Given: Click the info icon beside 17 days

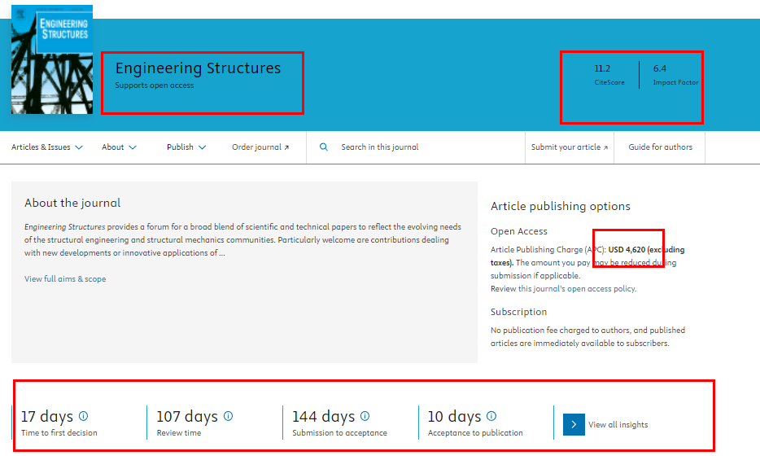Looking at the screenshot, I should point(83,416).
